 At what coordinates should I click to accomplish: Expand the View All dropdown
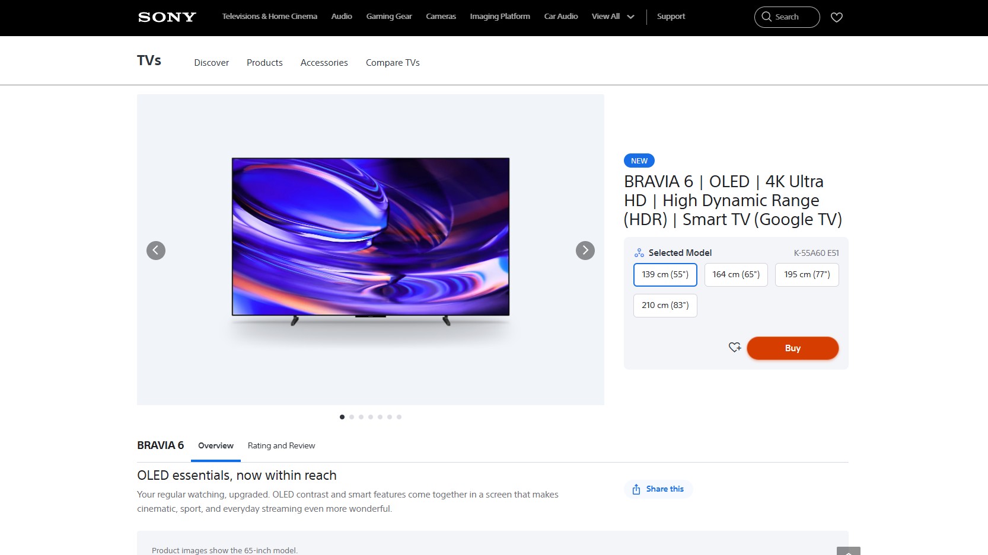point(613,17)
